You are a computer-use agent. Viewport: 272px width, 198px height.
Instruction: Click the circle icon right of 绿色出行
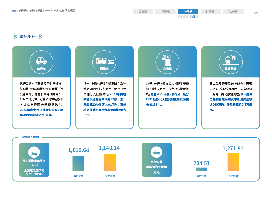click(x=40, y=37)
